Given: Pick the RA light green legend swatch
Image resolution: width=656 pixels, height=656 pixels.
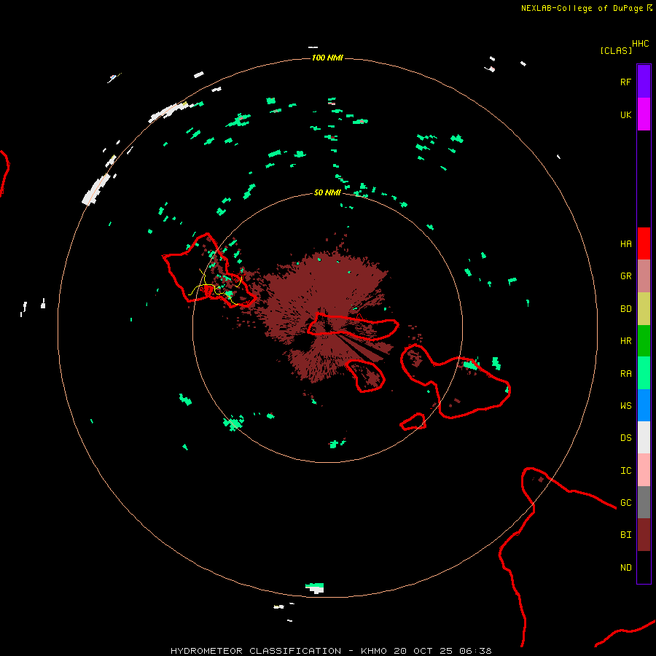Looking at the screenshot, I should coord(644,373).
